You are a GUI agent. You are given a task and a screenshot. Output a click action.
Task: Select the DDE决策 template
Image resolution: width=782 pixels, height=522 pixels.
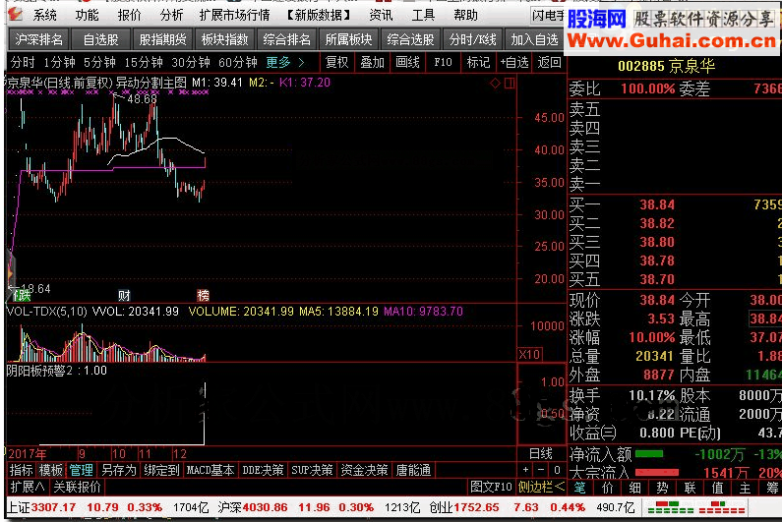263,470
